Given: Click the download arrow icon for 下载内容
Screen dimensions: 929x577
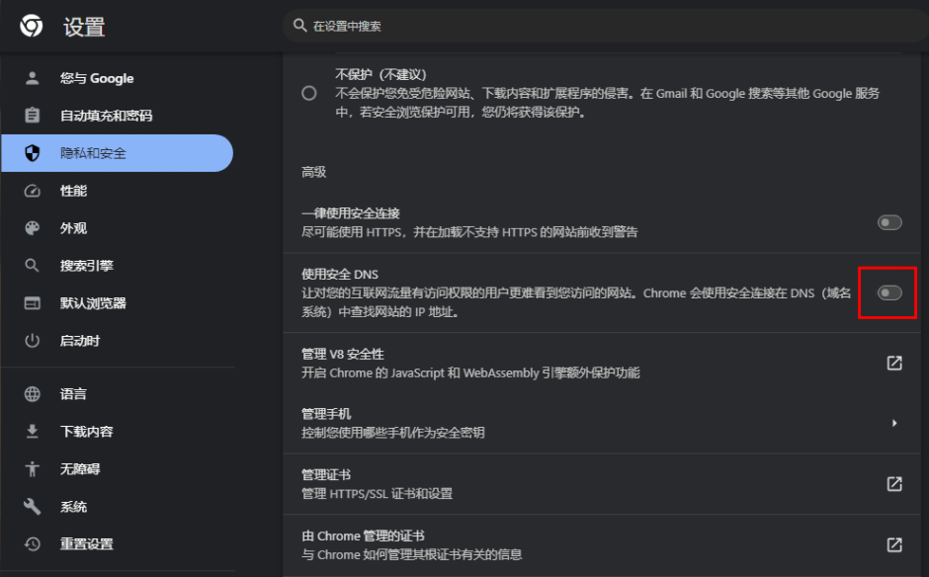Looking at the screenshot, I should point(32,432).
